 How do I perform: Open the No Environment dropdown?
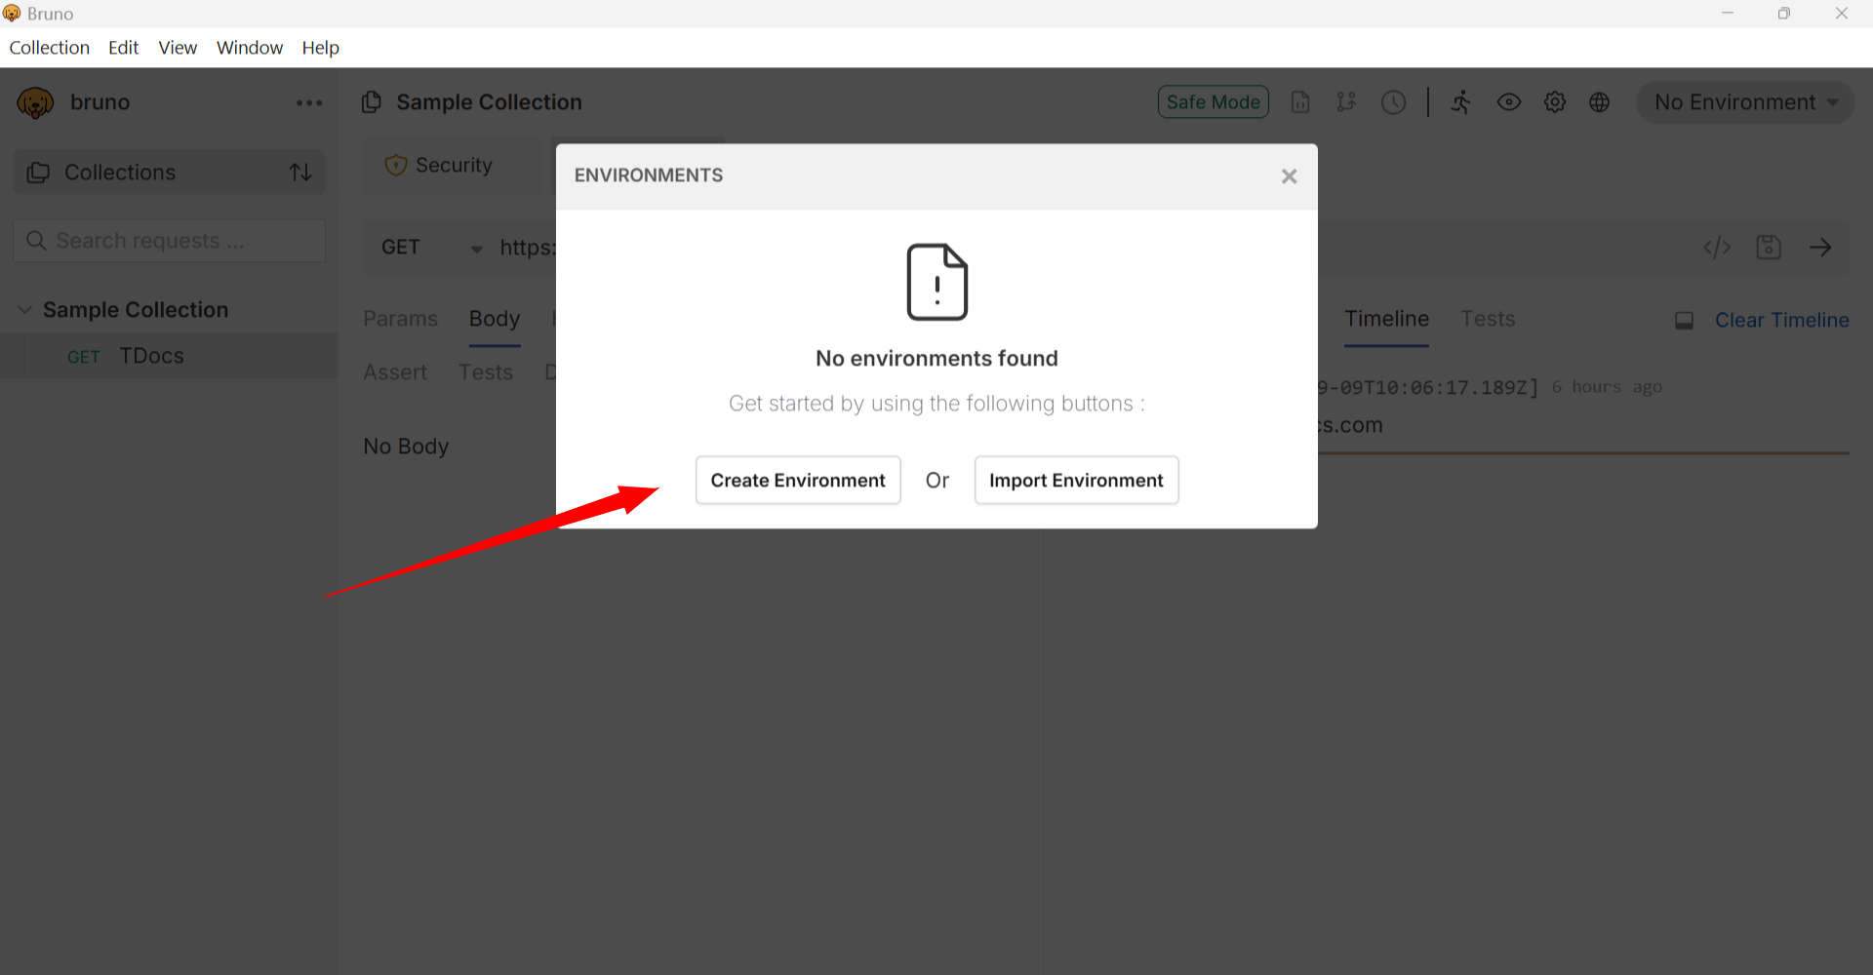pos(1745,102)
